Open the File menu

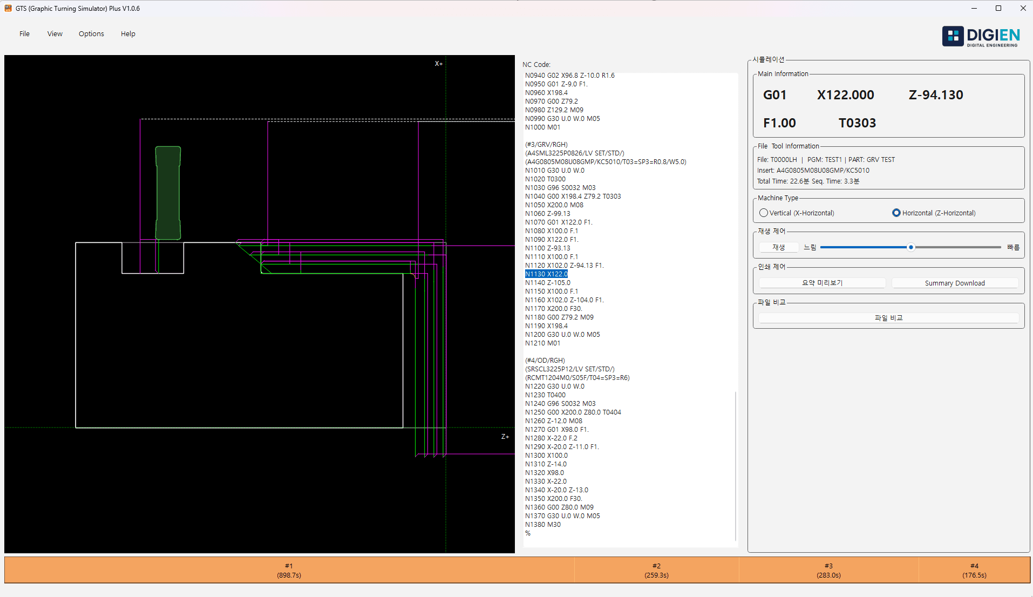point(24,33)
